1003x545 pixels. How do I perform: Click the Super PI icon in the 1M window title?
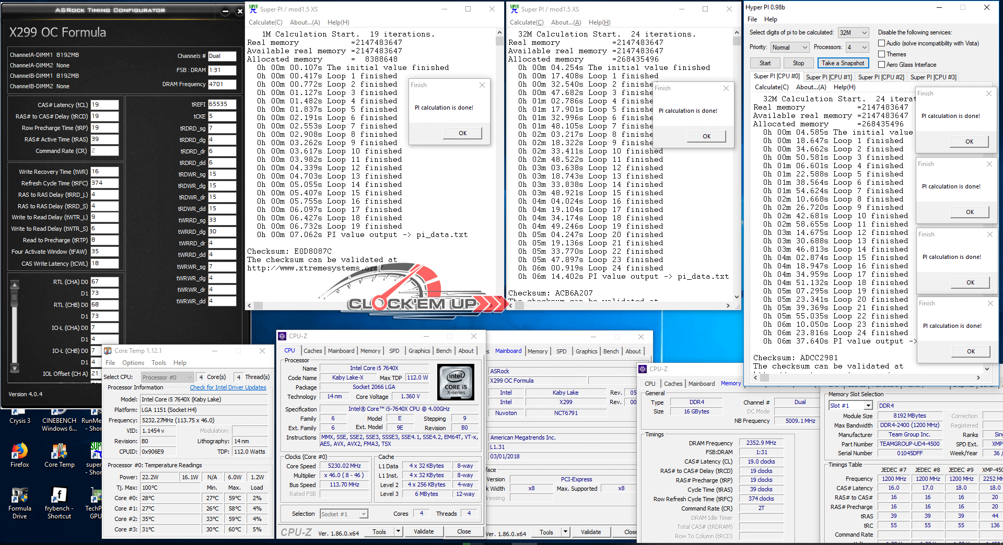point(253,9)
